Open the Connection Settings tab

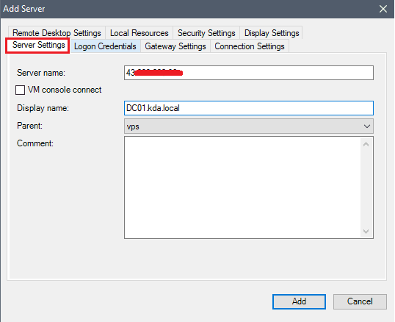(250, 46)
